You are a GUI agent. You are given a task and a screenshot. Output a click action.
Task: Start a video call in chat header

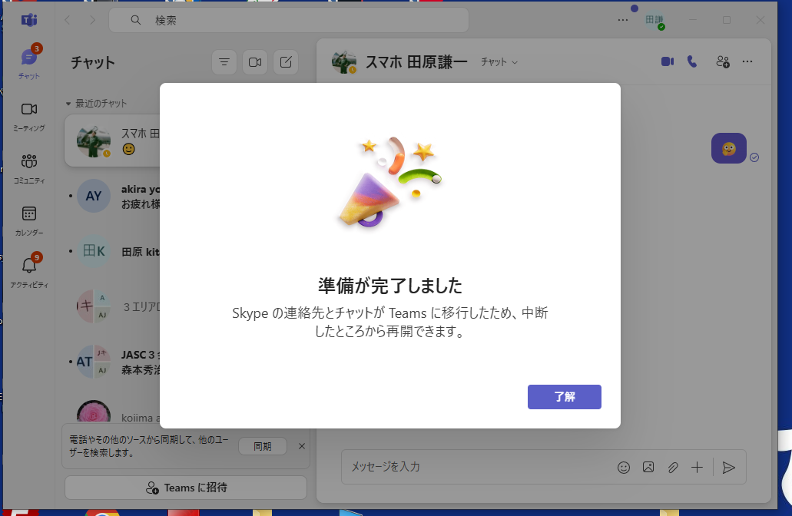pos(668,61)
